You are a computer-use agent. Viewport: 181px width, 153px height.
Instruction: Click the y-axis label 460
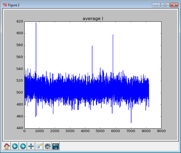pos(20,116)
